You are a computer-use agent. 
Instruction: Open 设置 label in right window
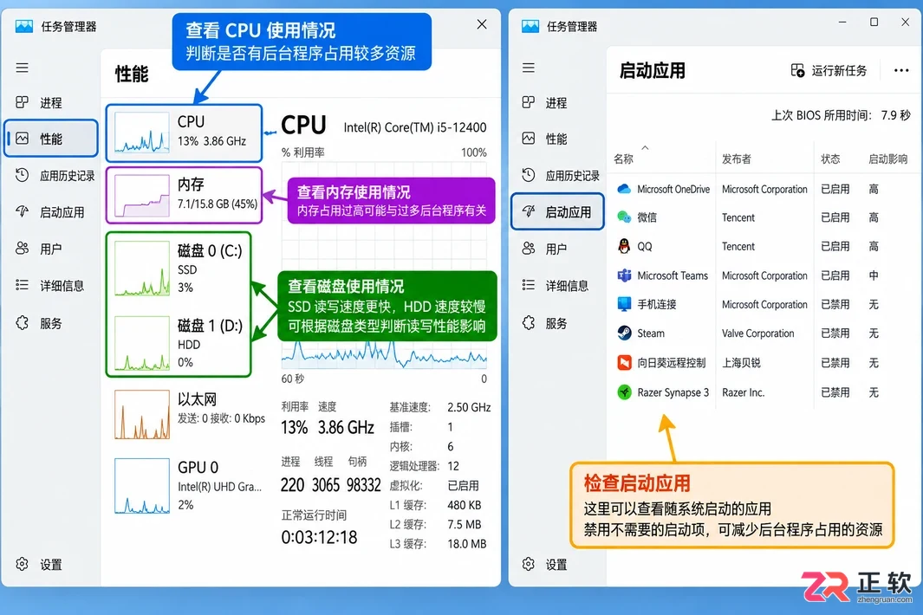556,565
